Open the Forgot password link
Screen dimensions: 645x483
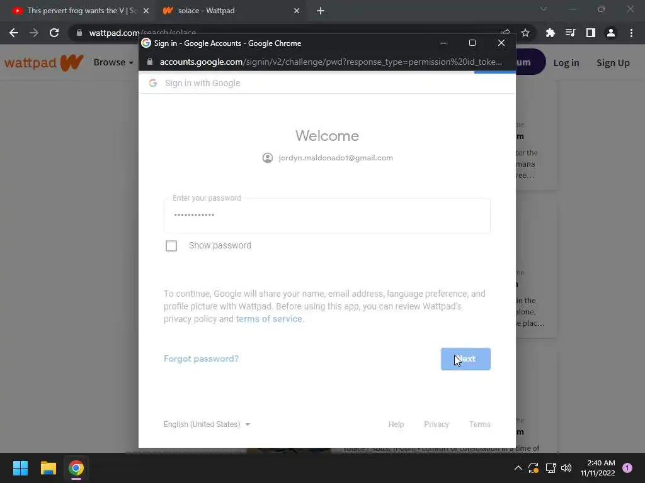(201, 358)
